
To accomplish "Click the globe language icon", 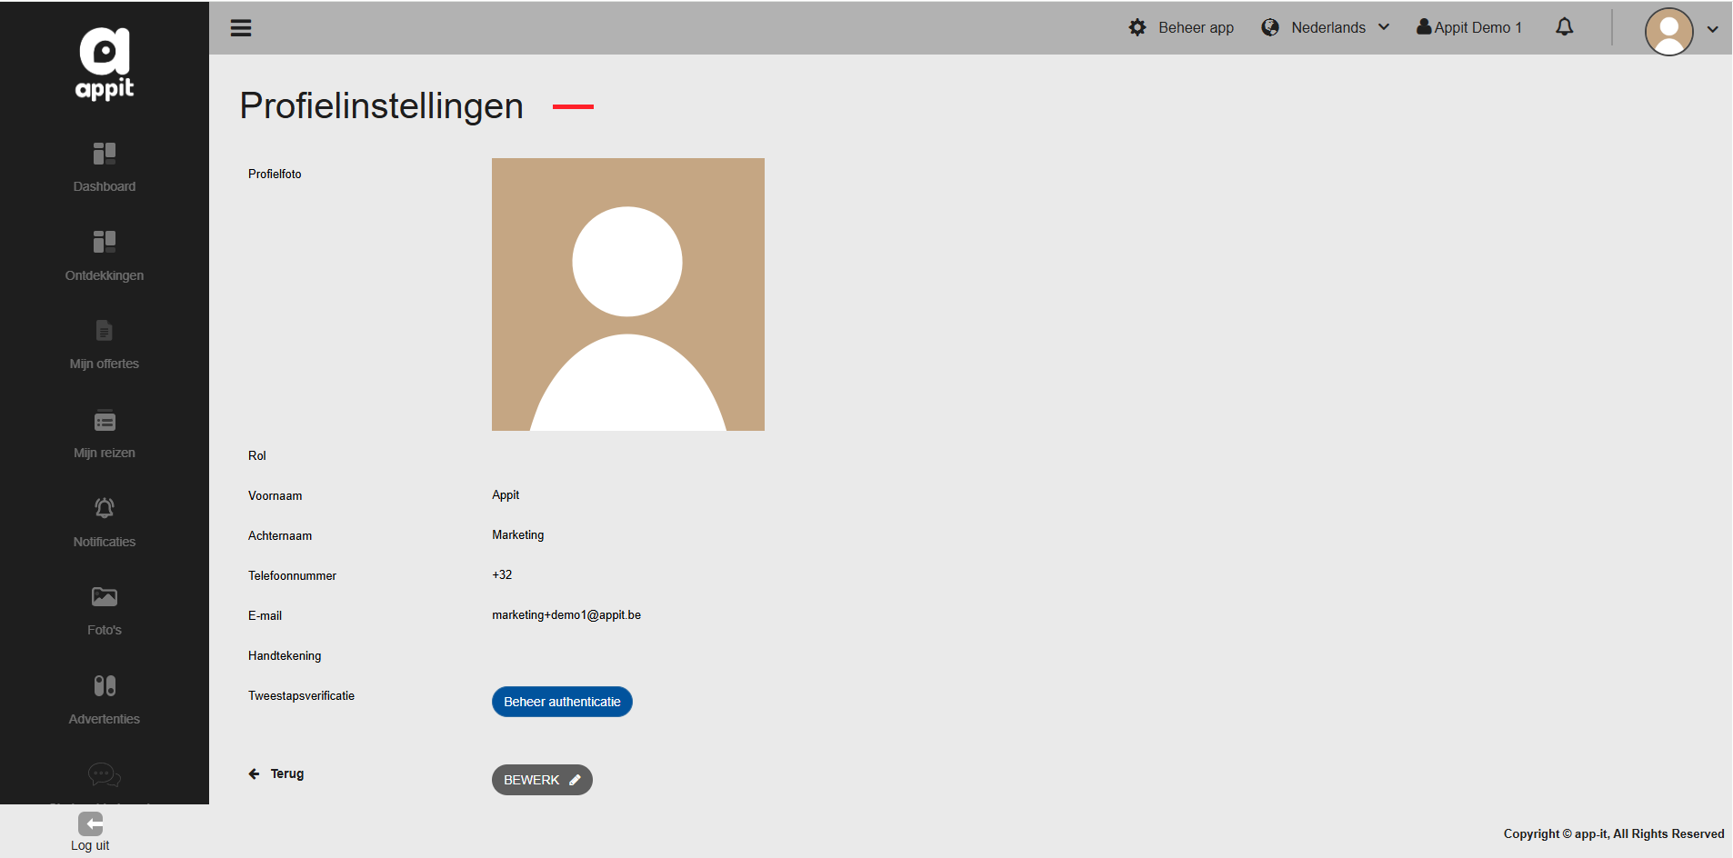I will click(x=1270, y=27).
